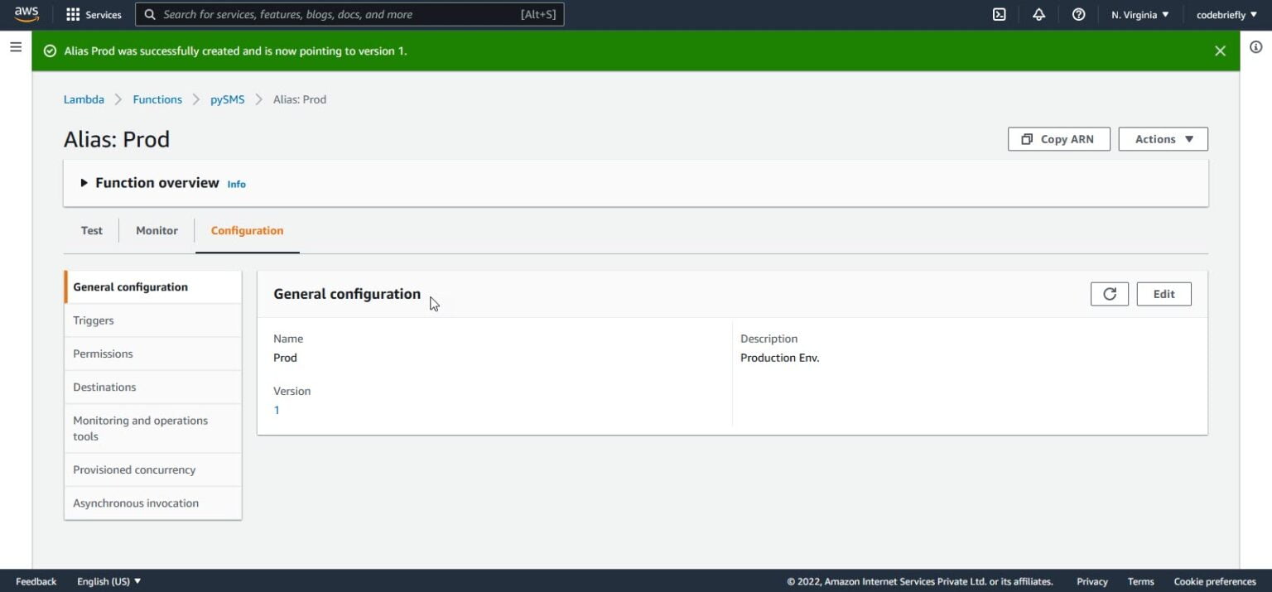The image size is (1272, 592).
Task: Open the help question mark icon
Action: (x=1078, y=14)
